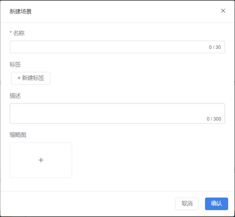This screenshot has height=217, width=235.
Task: Click the red required asterisk beside 名称
Action: point(11,32)
